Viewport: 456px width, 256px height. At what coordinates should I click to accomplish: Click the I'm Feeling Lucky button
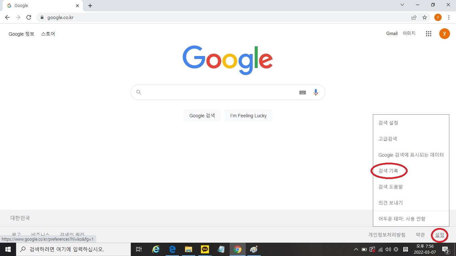pos(248,116)
